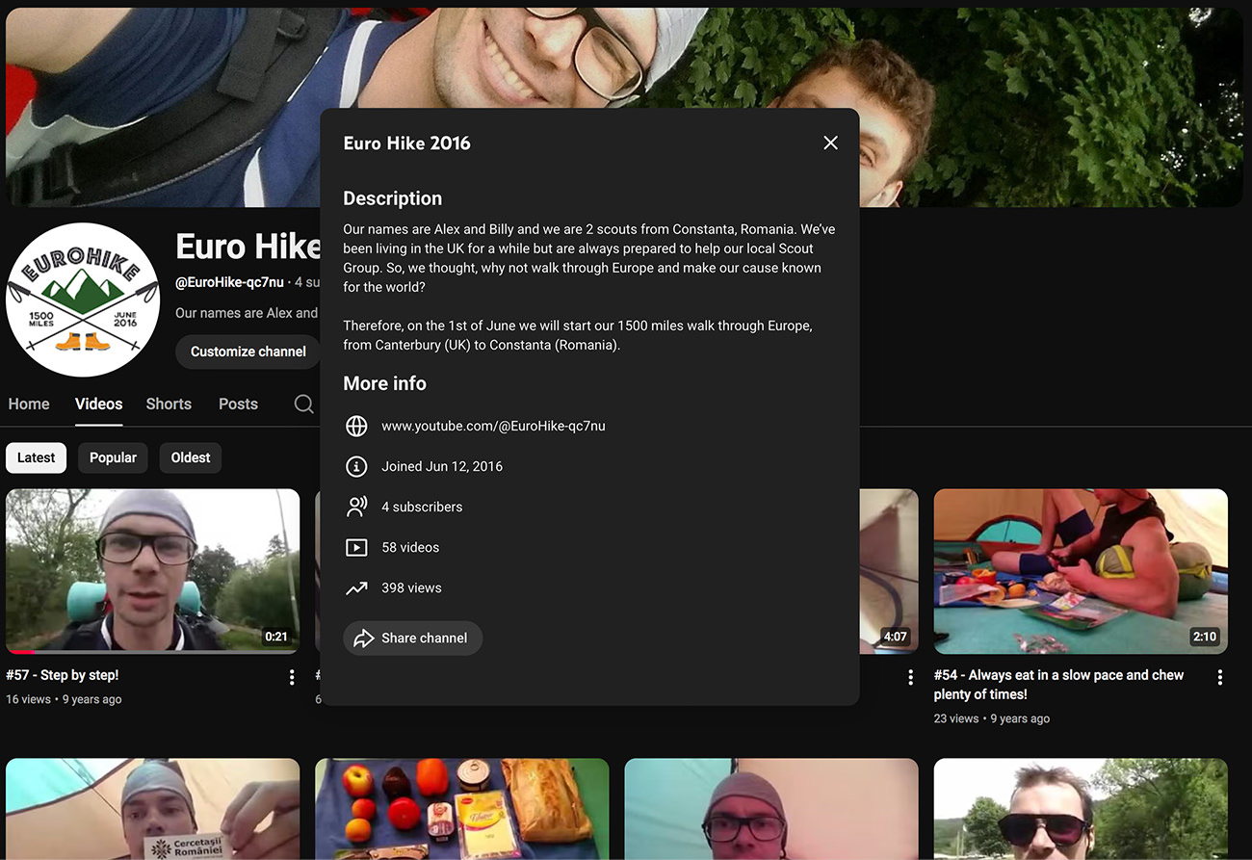Click the Customize channel button

coord(248,352)
